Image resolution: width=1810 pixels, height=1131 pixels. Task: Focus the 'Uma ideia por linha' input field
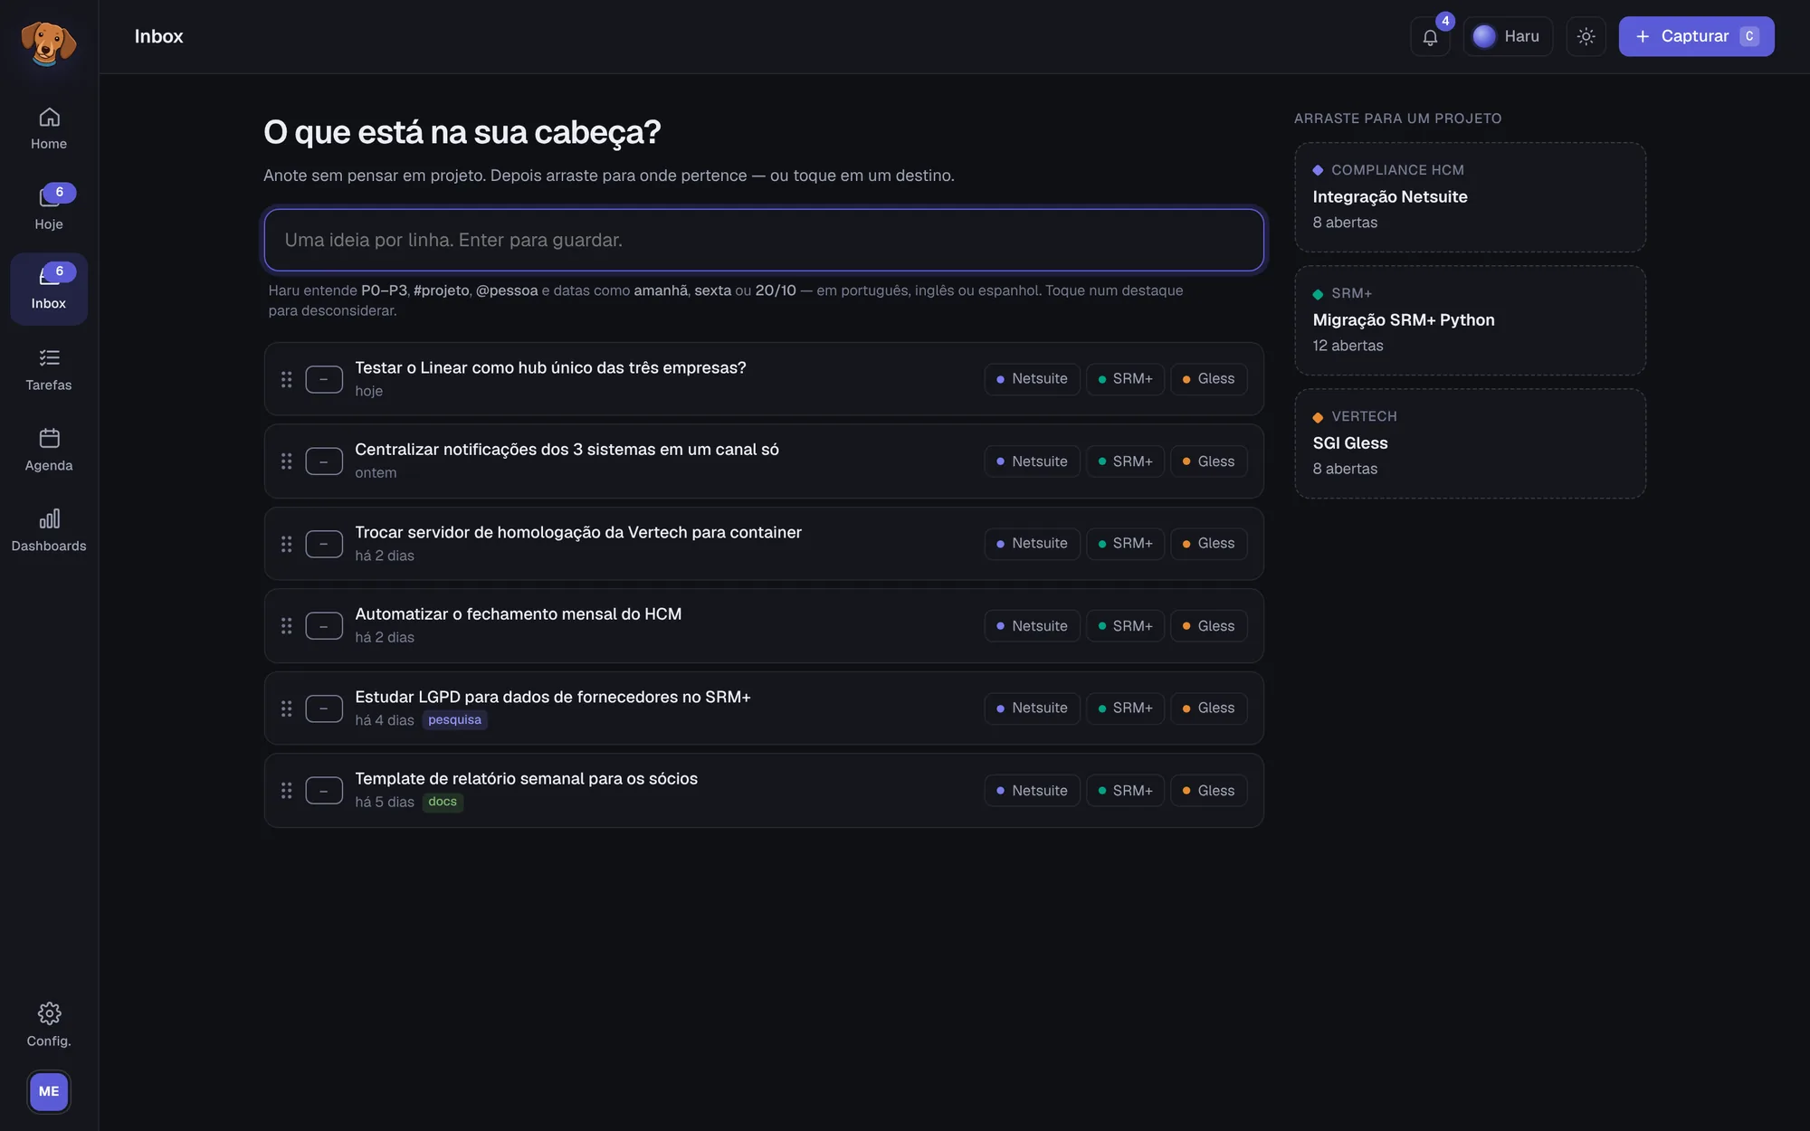764,240
